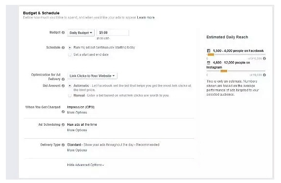Click More Options under Impression (CPM)
Viewport: 281px width, 183px height.
click(77, 113)
